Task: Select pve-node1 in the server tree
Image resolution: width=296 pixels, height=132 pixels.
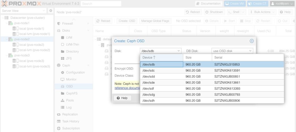Action: pos(22,23)
